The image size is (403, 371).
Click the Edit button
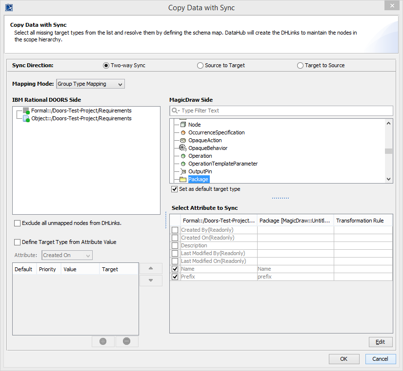pos(380,342)
